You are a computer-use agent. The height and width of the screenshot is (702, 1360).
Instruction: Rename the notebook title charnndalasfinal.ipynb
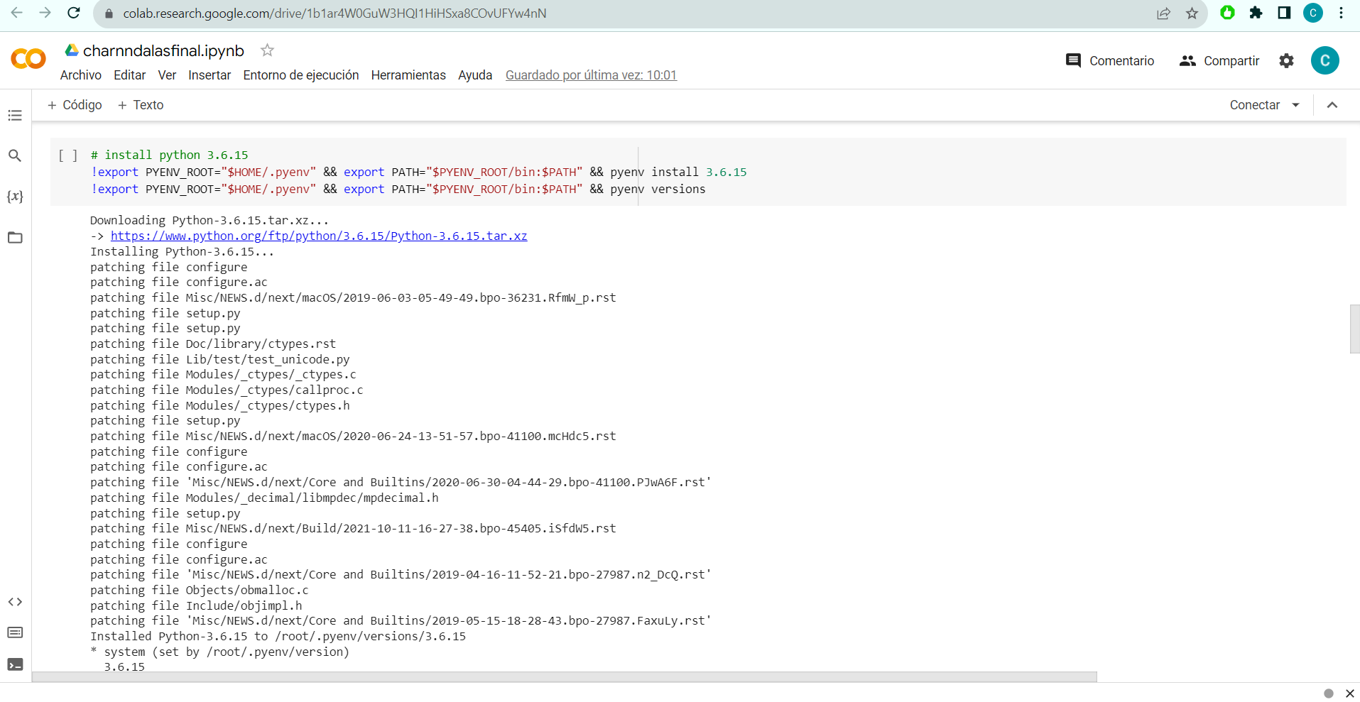pos(163,51)
